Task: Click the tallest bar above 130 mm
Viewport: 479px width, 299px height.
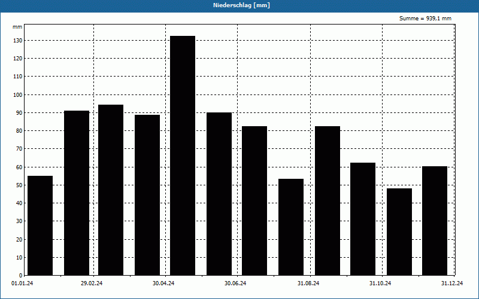Action: point(183,155)
